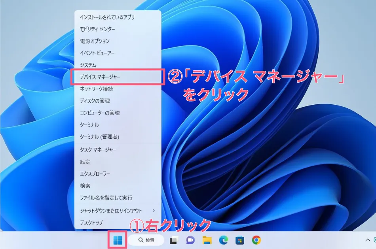Screen dimensions: 376x249
Task: Open the Microsoft Store
Action: coord(240,240)
